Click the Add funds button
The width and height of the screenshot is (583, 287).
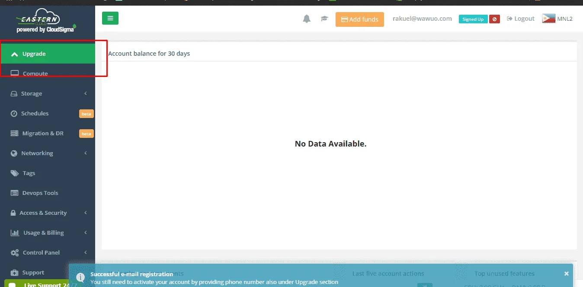point(359,19)
